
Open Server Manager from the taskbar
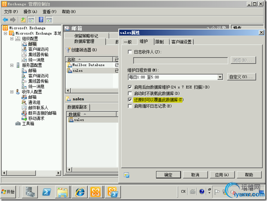point(30,192)
